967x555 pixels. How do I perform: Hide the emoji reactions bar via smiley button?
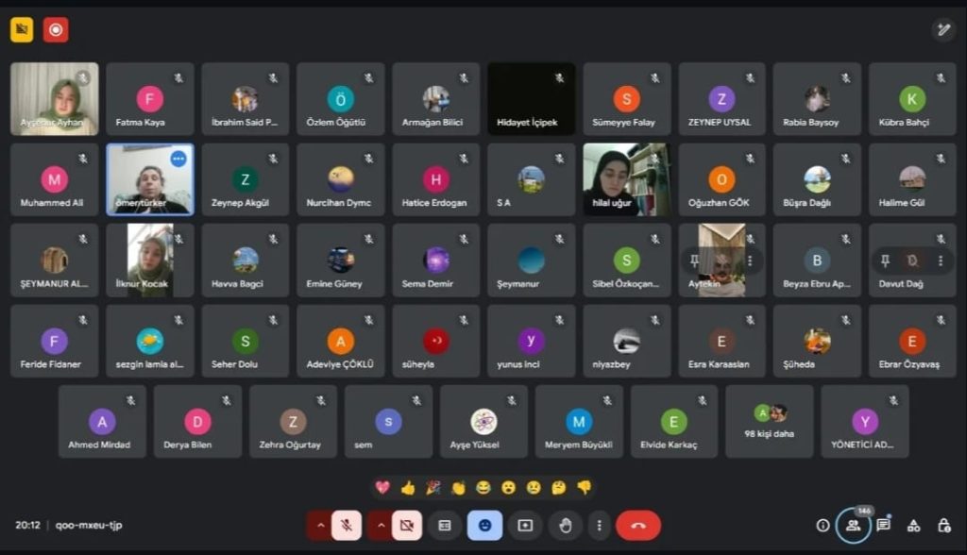[484, 526]
